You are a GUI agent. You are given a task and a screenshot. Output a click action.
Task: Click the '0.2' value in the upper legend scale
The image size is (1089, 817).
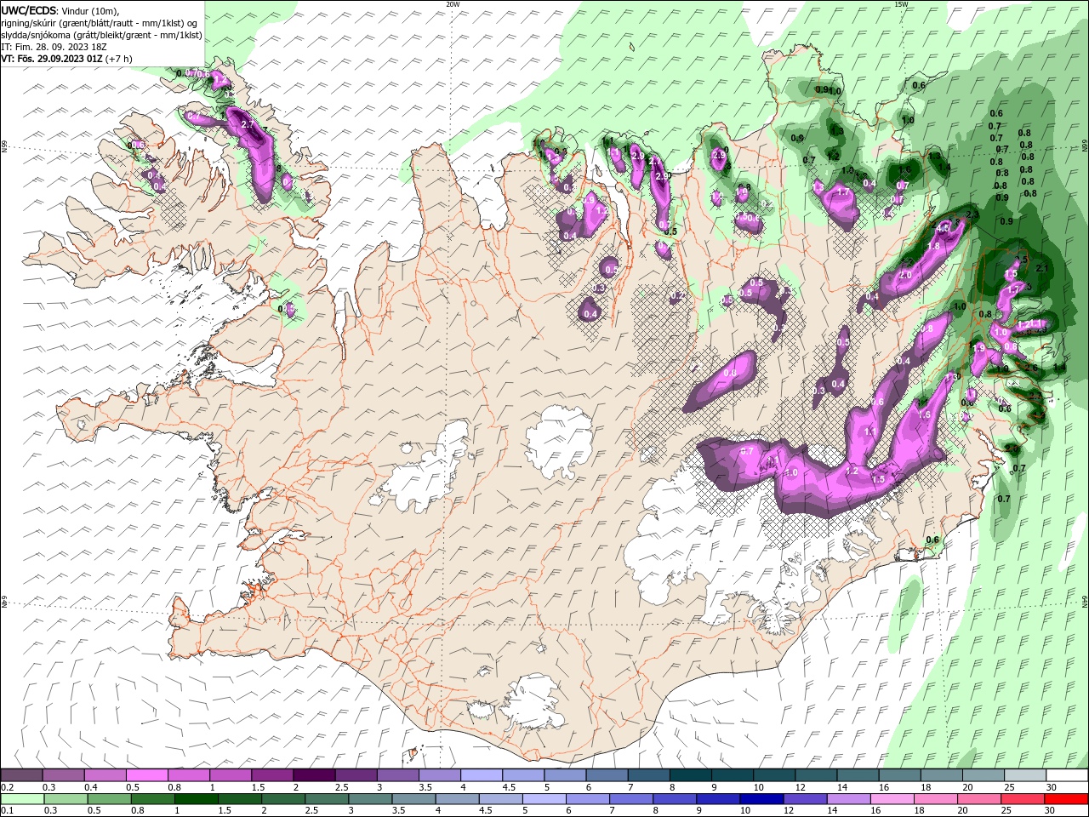[7, 787]
